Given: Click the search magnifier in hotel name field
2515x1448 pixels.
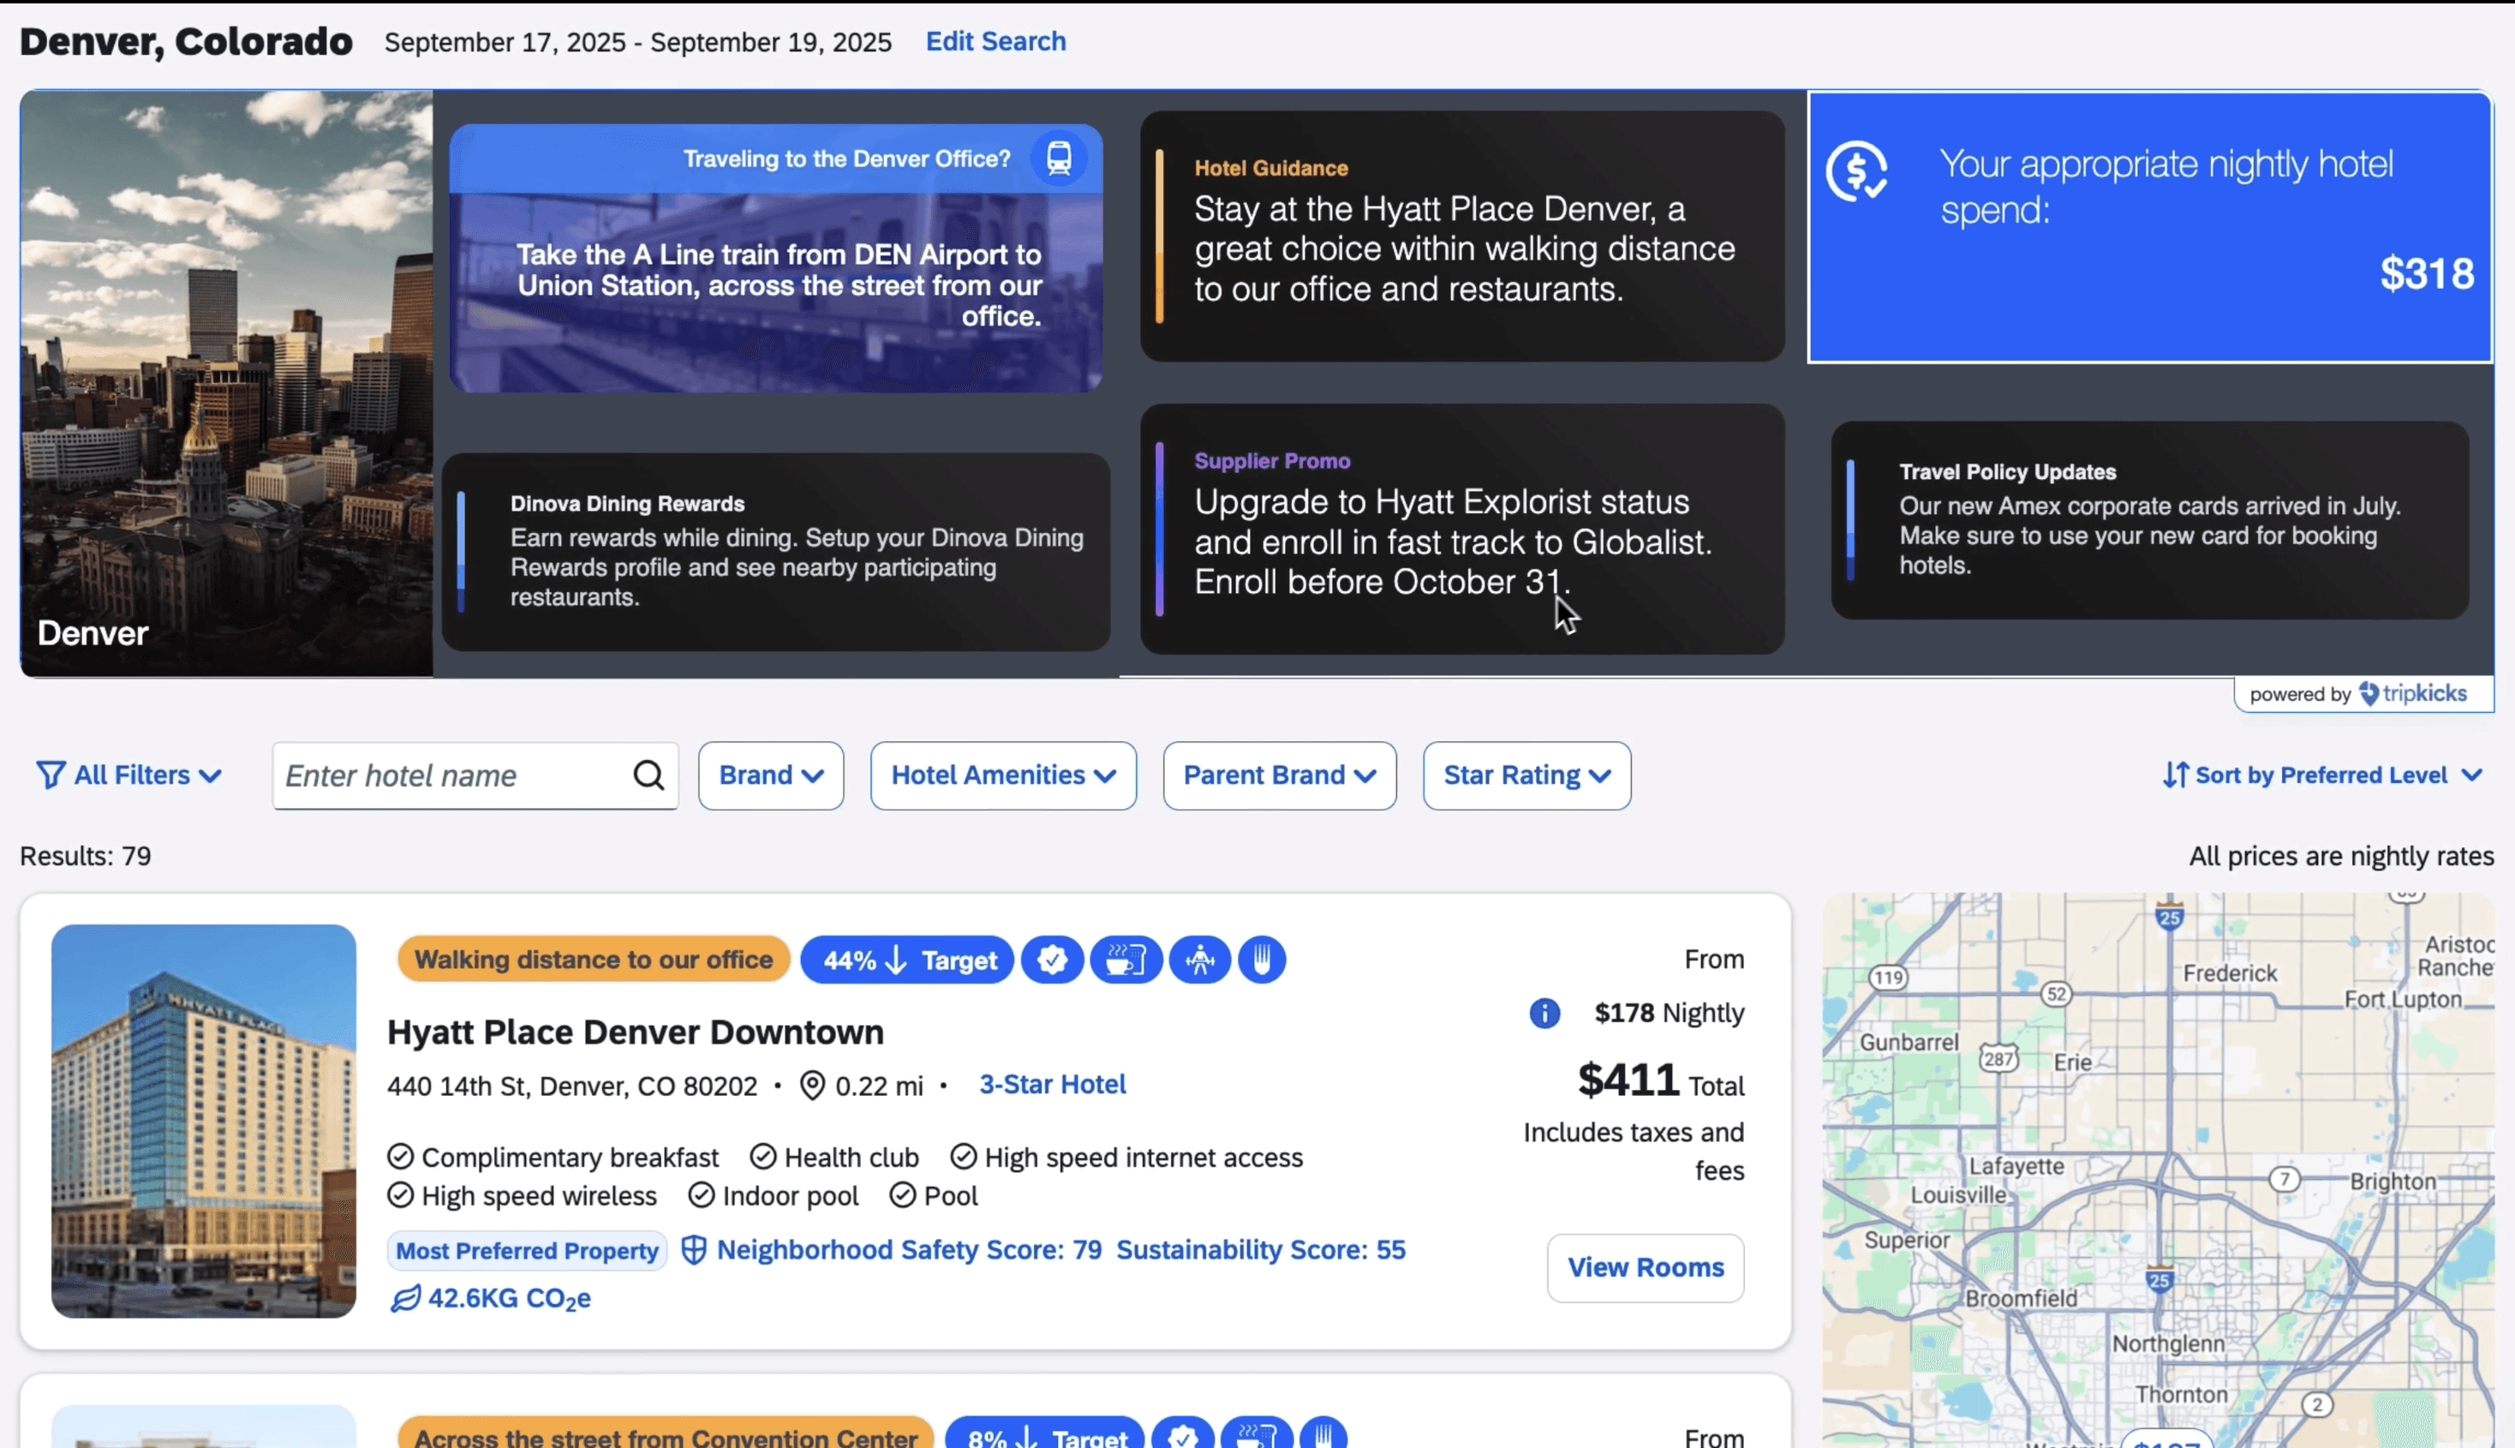Looking at the screenshot, I should click(x=648, y=775).
